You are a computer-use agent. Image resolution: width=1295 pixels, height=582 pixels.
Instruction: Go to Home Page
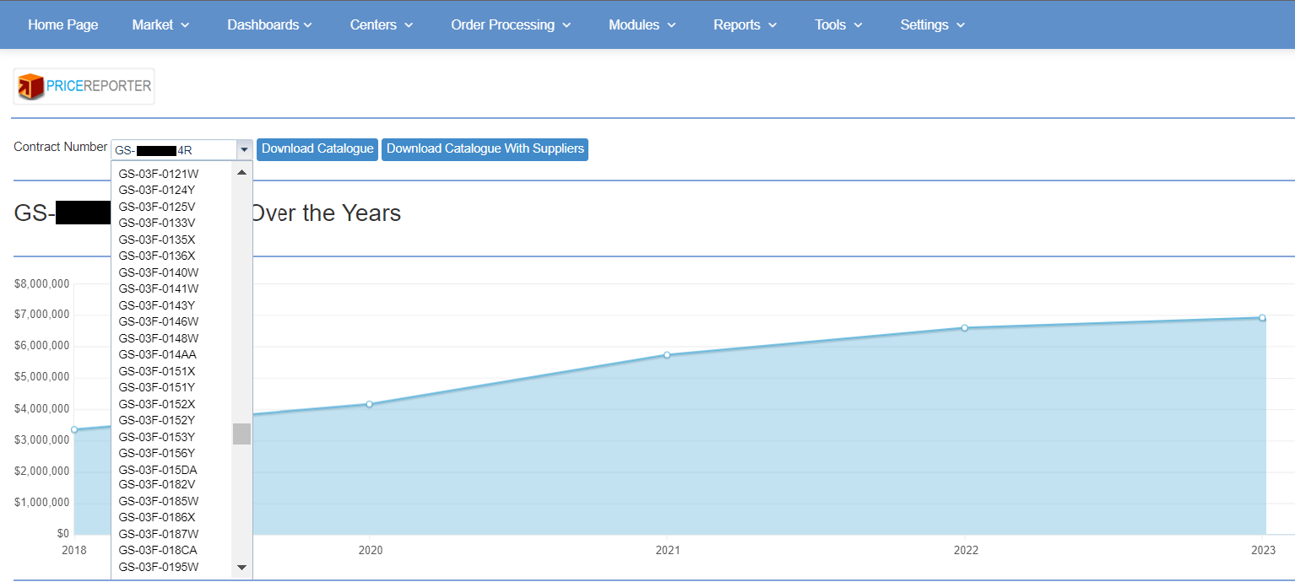[x=63, y=24]
